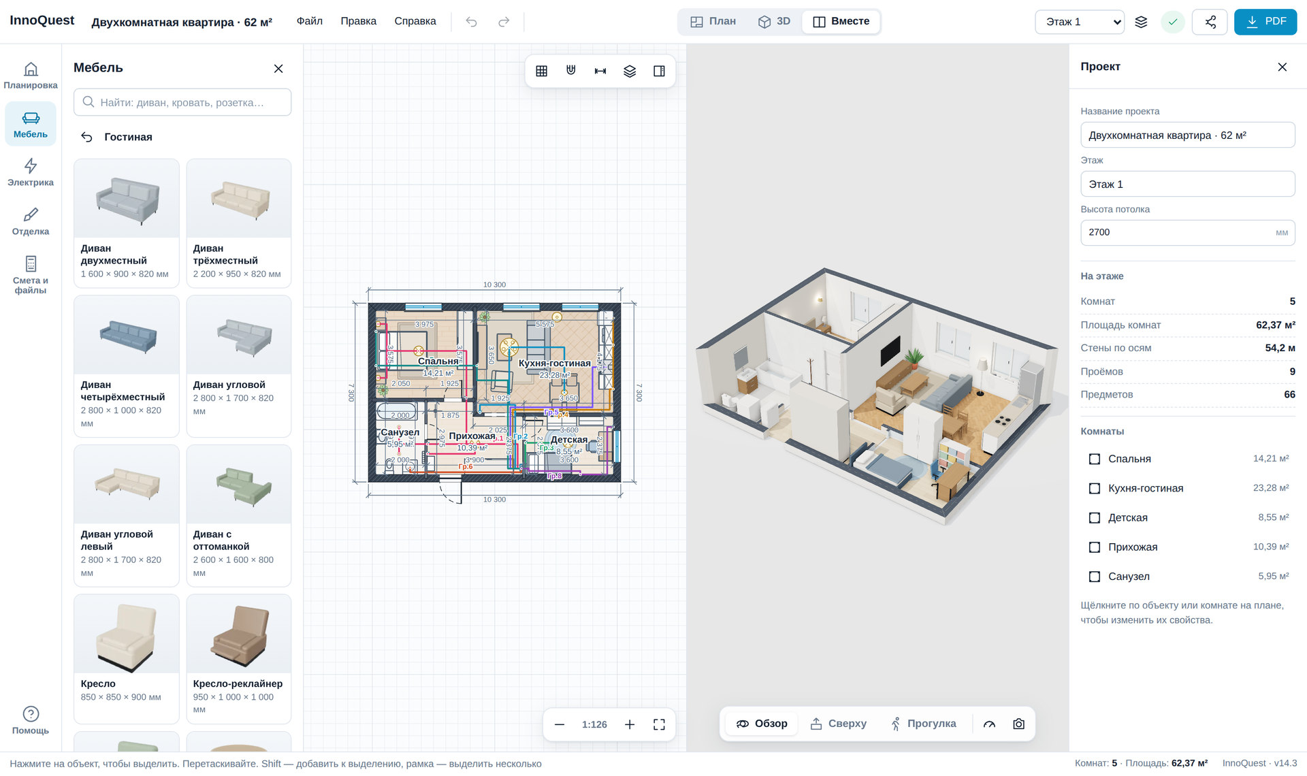Export the project with PDF button
This screenshot has height=776, width=1307.
pyautogui.click(x=1265, y=22)
